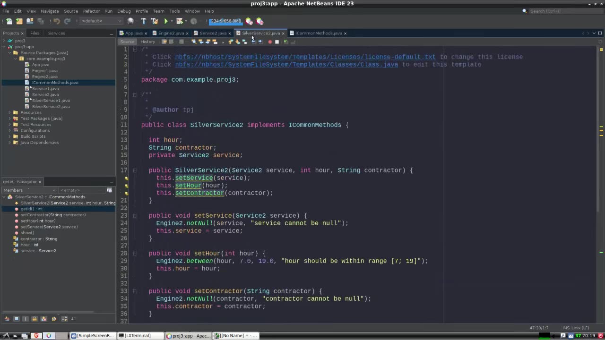Click the Save All toolbar icon
This screenshot has width=605, height=340.
[x=41, y=21]
